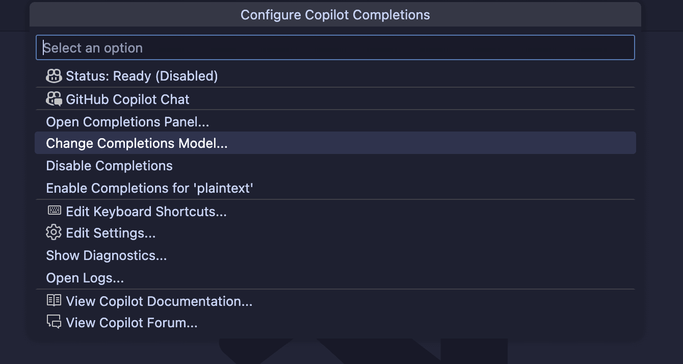Click the keyboard icon beside Edit Keyboard Shortcuts

tap(54, 211)
